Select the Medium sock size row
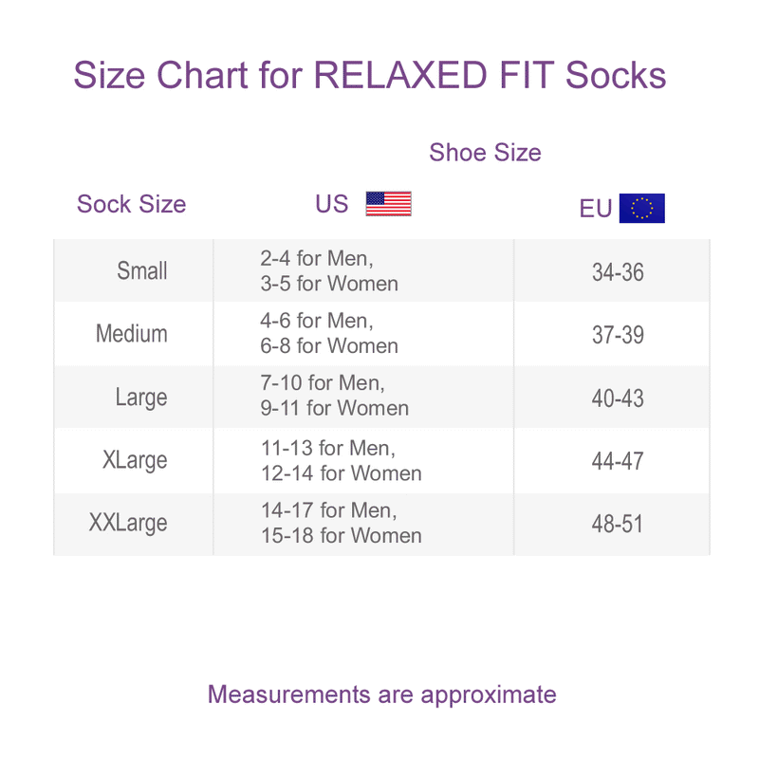The image size is (759, 759). point(132,334)
